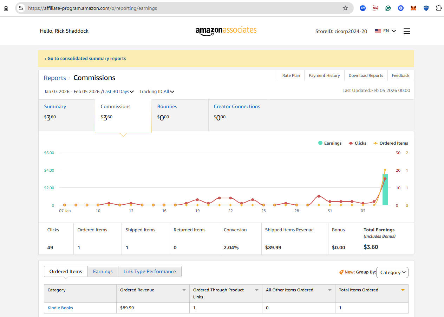The image size is (444, 317).
Task: Open the Tracking ID All dropdown
Action: coord(169,92)
